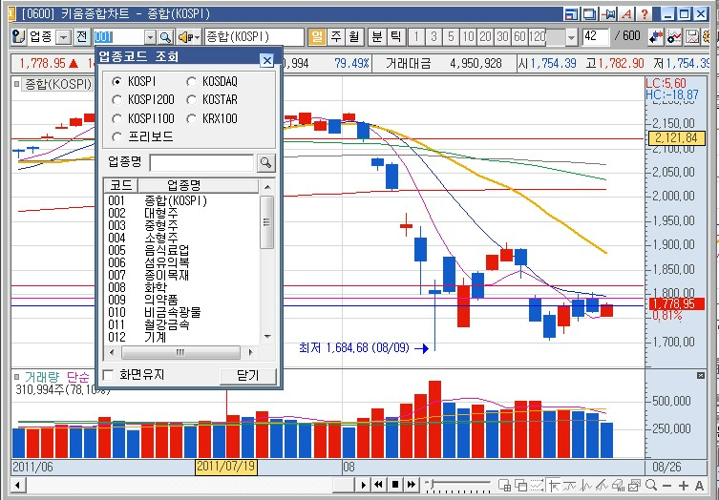
Task: Check the 화면유지 checkbox
Action: coord(109,375)
